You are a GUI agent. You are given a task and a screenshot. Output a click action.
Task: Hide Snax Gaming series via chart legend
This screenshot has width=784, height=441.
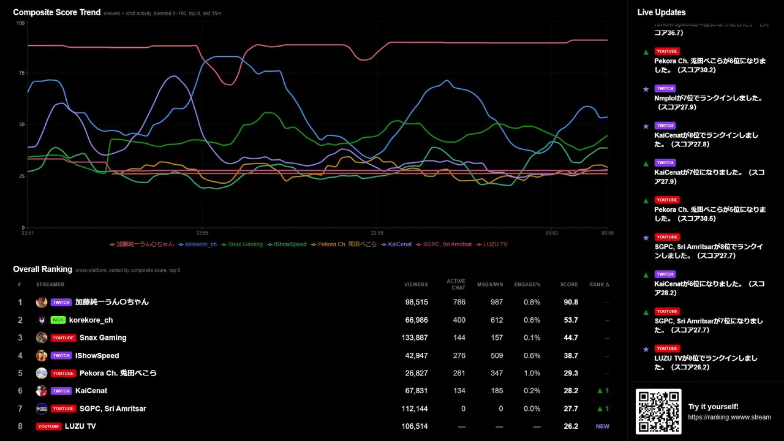coord(241,244)
